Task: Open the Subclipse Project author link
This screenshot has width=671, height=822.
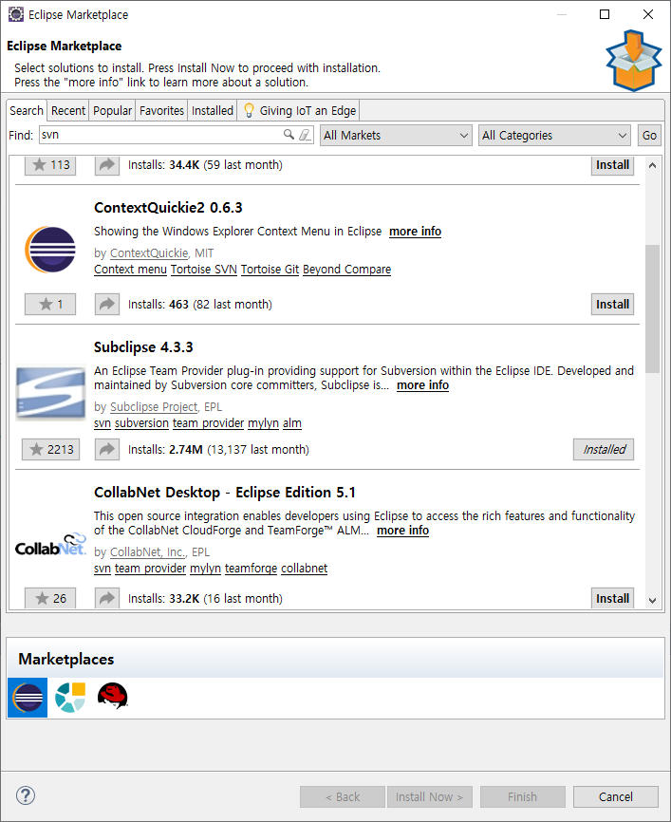Action: click(154, 407)
